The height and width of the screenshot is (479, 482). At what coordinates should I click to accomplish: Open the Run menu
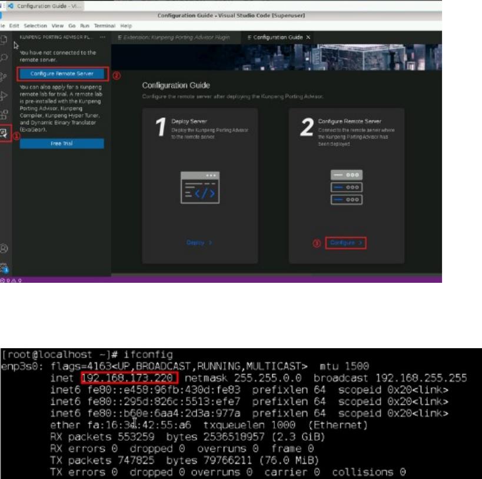coord(85,26)
